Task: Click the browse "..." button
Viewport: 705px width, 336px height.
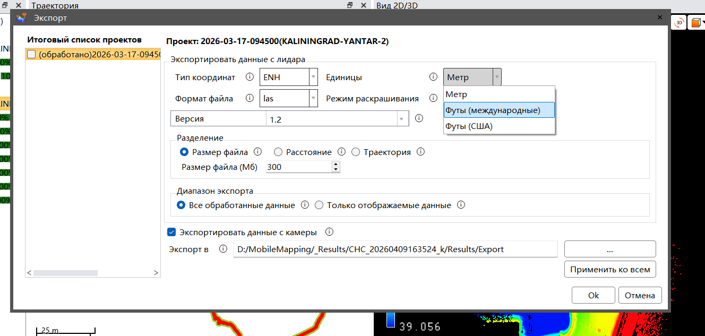Action: 610,249
